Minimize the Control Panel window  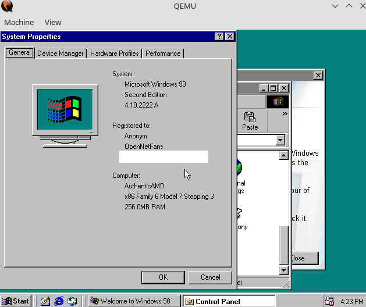click(264, 88)
